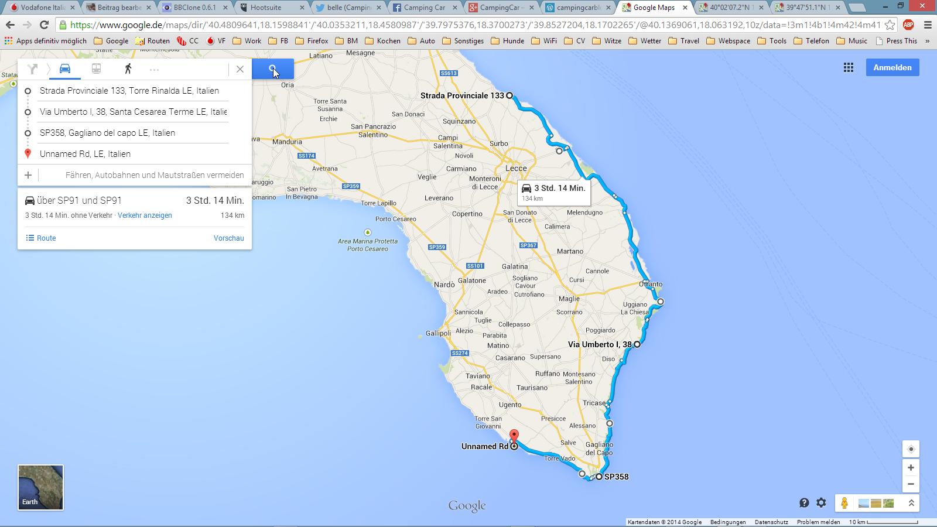Screen dimensions: 937x527
Task: Click the SP358 waypoint marker on map
Action: pos(599,477)
